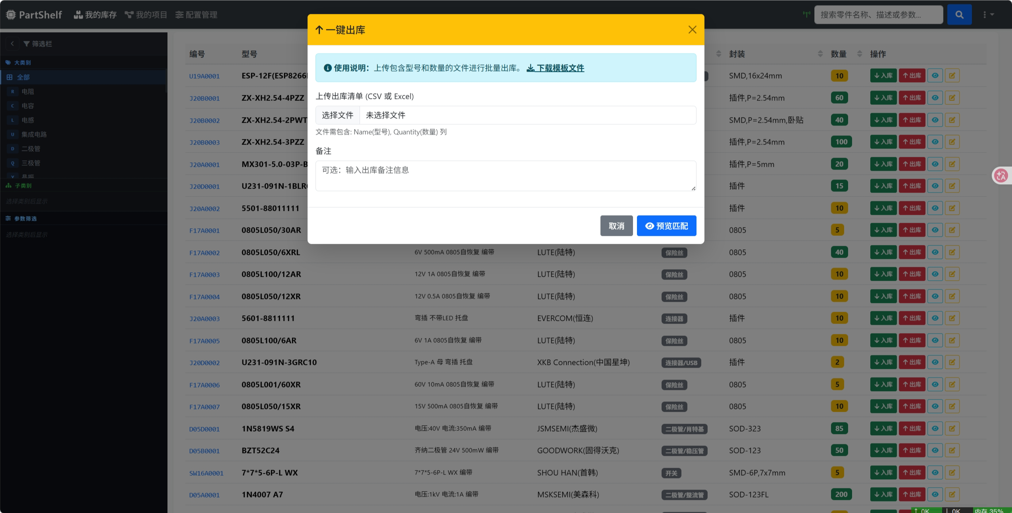
Task: Select 全部 category in sidebar
Action: tap(83, 77)
